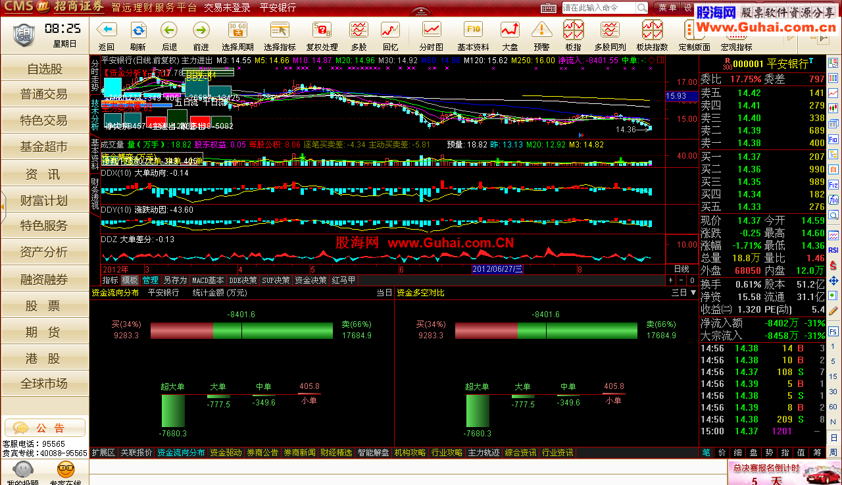This screenshot has width=842, height=485.
Task: Switch to the 指标 tab
Action: coord(110,280)
